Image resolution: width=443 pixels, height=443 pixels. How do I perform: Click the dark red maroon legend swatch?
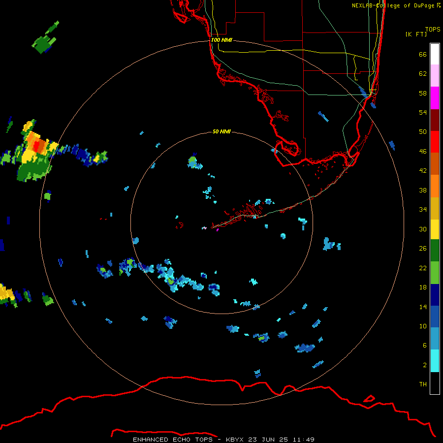[x=435, y=120]
